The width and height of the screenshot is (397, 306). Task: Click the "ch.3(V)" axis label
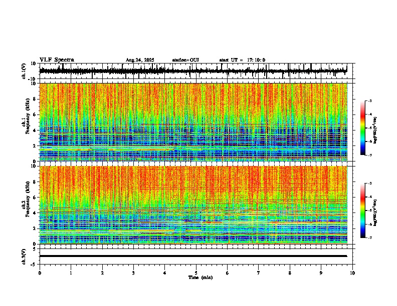(24, 256)
